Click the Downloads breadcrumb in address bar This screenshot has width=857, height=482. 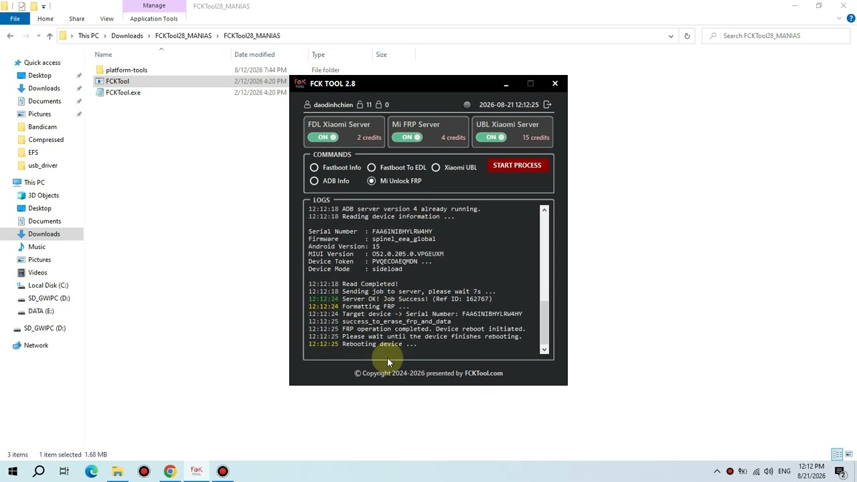[127, 35]
